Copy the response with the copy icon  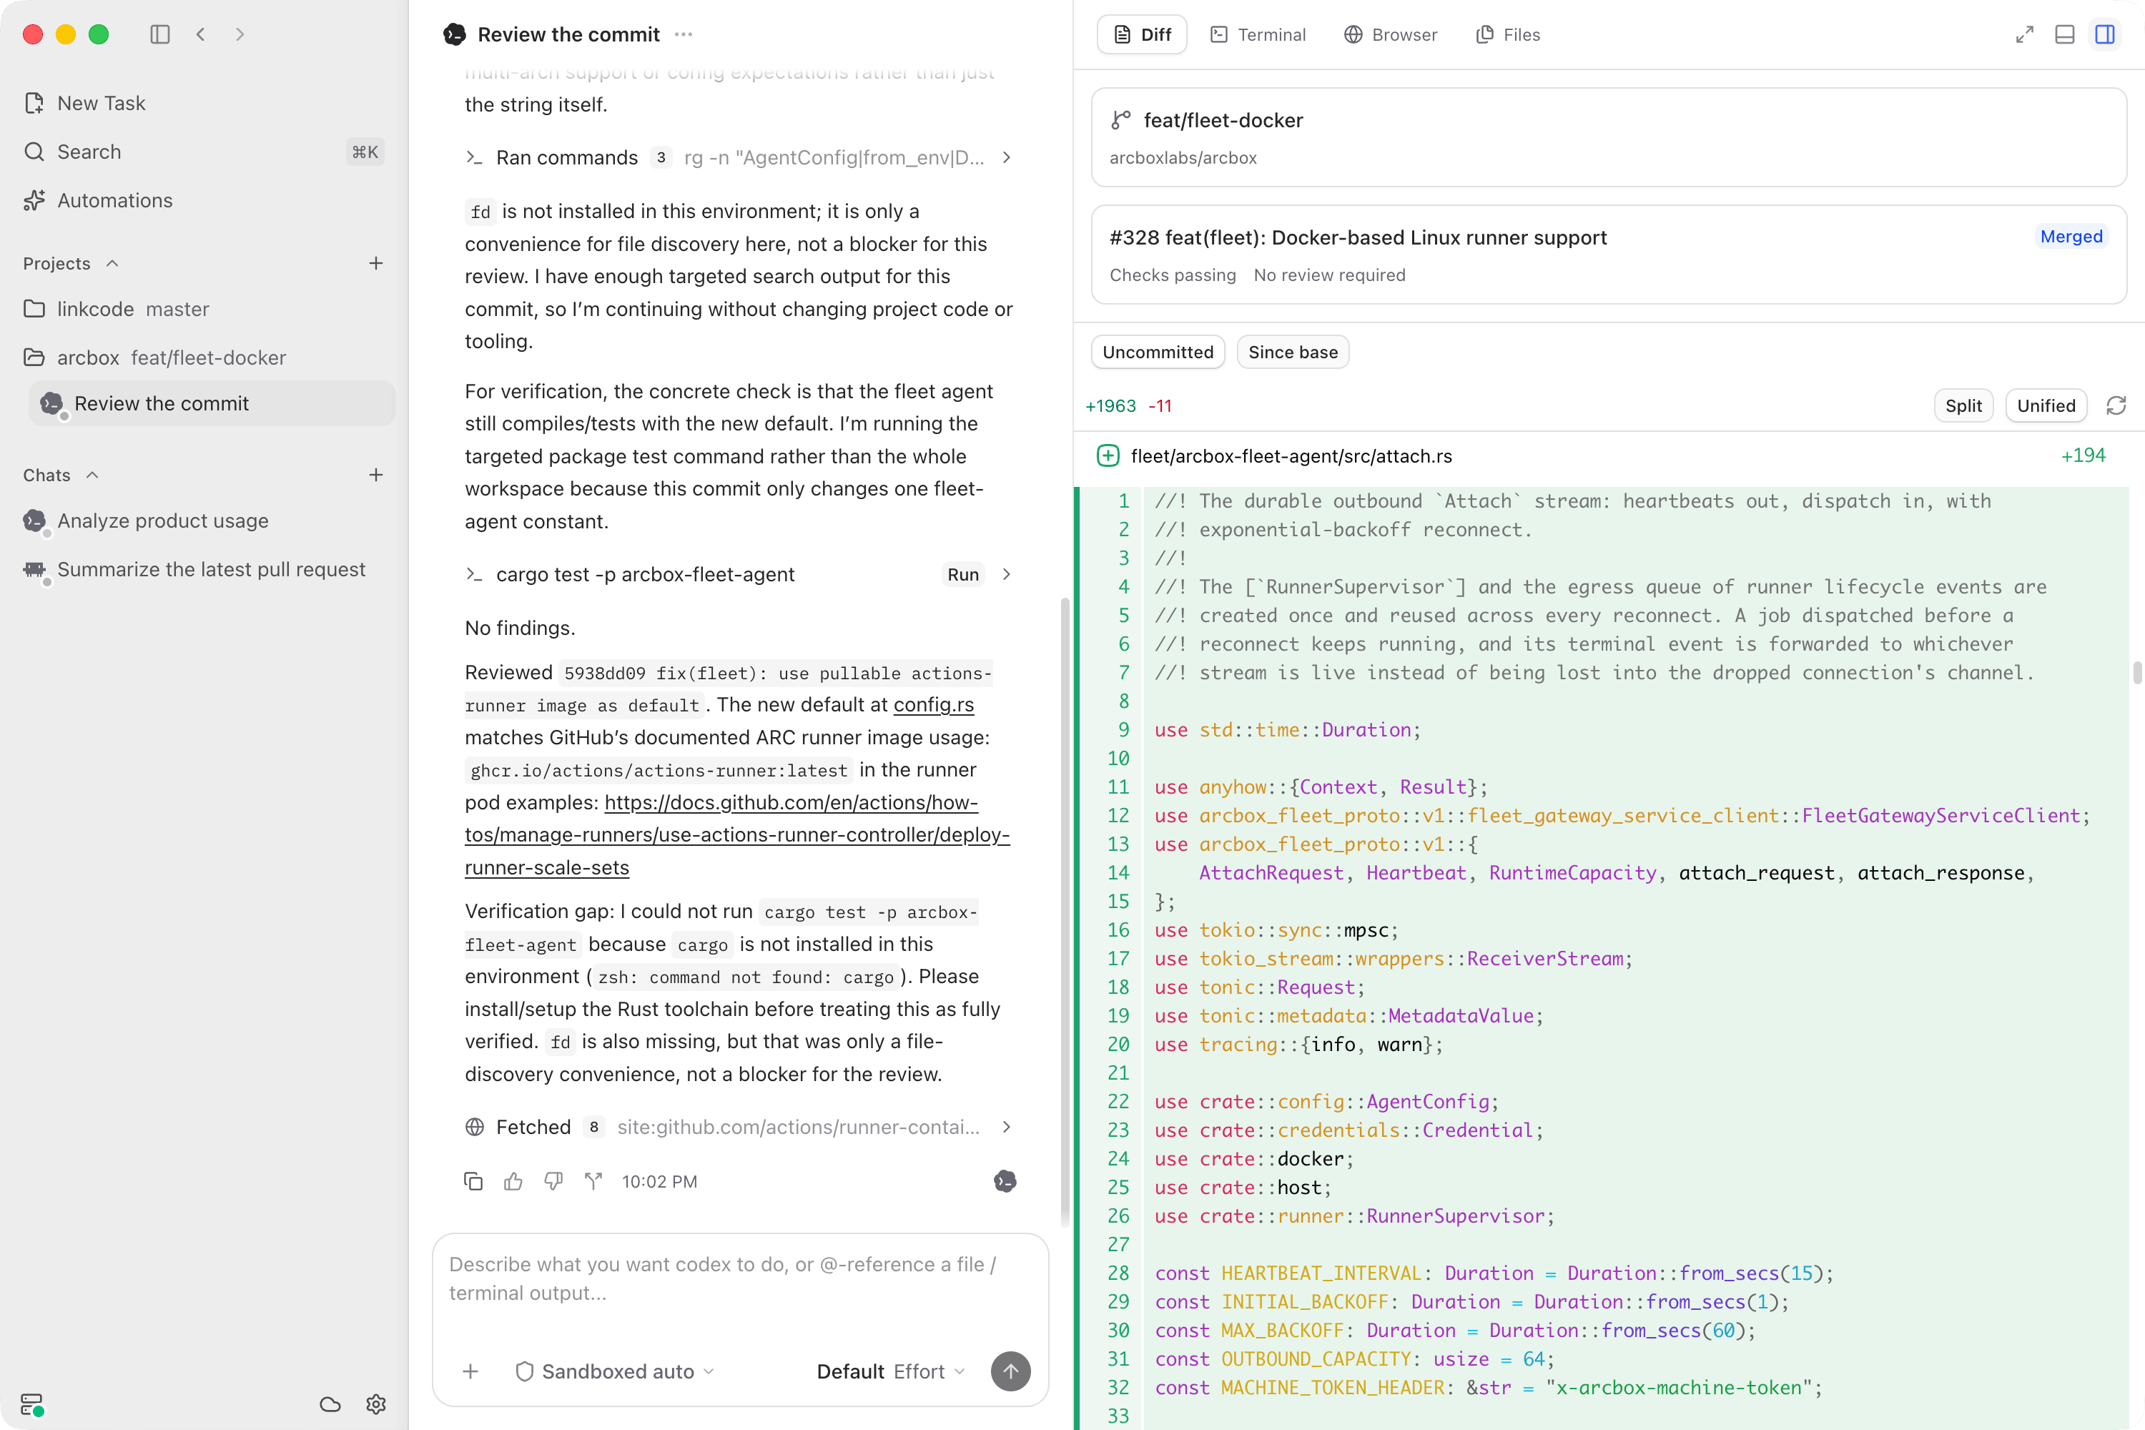point(473,1182)
